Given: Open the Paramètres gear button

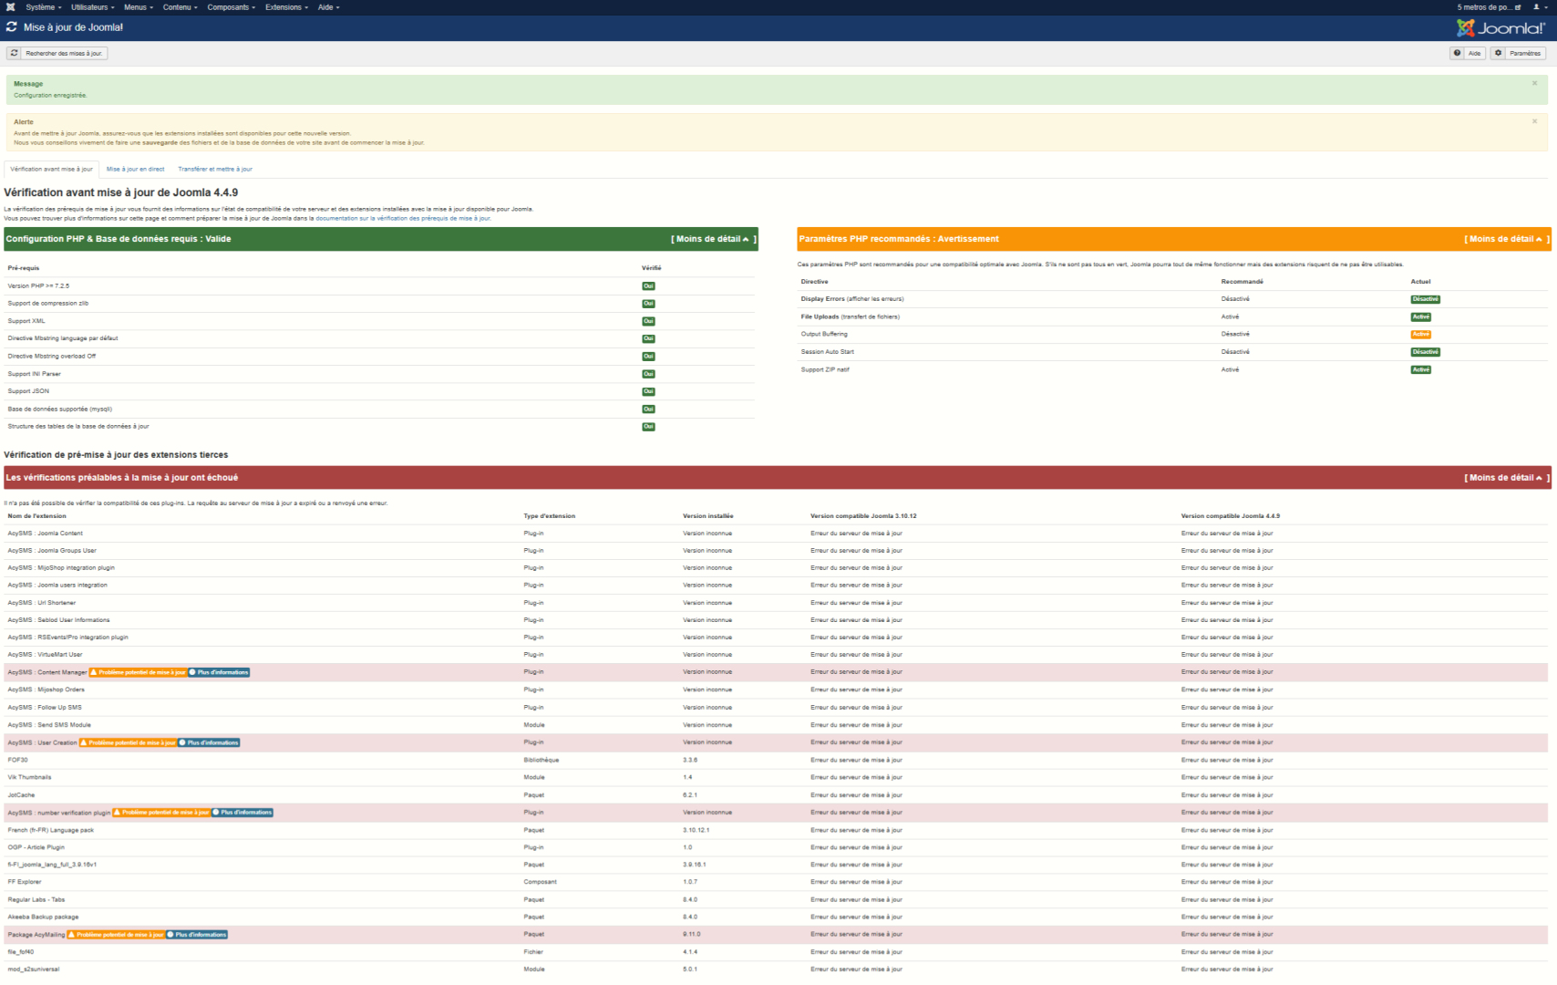Looking at the screenshot, I should pos(1519,54).
